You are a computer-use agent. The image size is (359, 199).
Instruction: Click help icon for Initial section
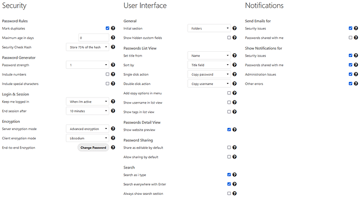click(235, 29)
